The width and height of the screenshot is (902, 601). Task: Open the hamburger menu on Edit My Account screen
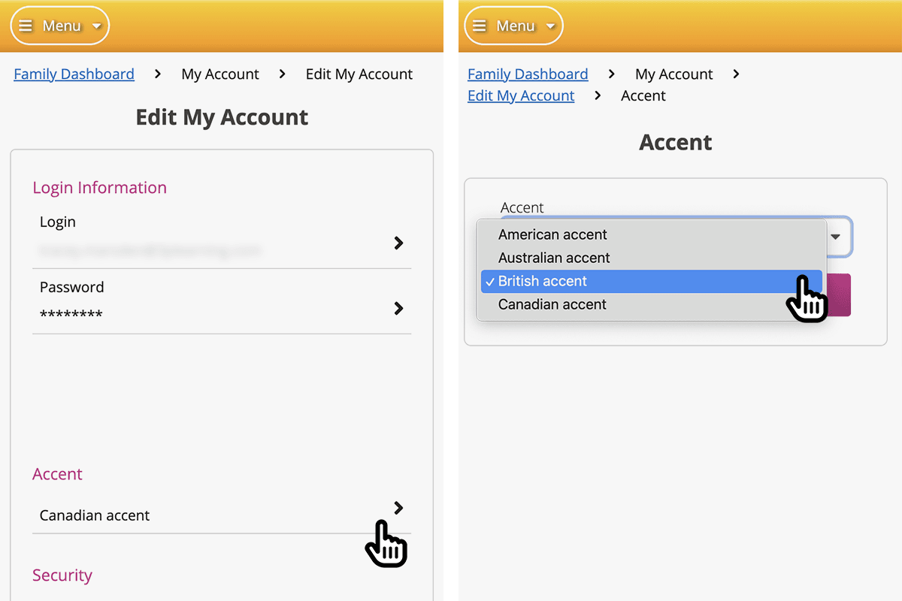pyautogui.click(x=26, y=25)
